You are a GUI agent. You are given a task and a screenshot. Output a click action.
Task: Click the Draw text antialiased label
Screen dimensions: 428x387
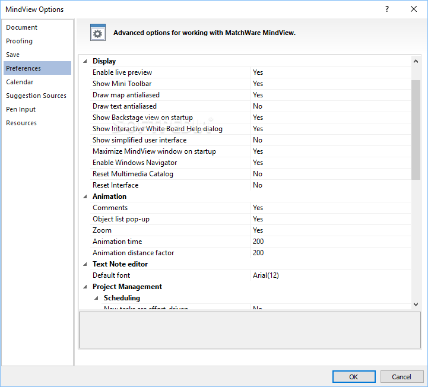(x=125, y=106)
